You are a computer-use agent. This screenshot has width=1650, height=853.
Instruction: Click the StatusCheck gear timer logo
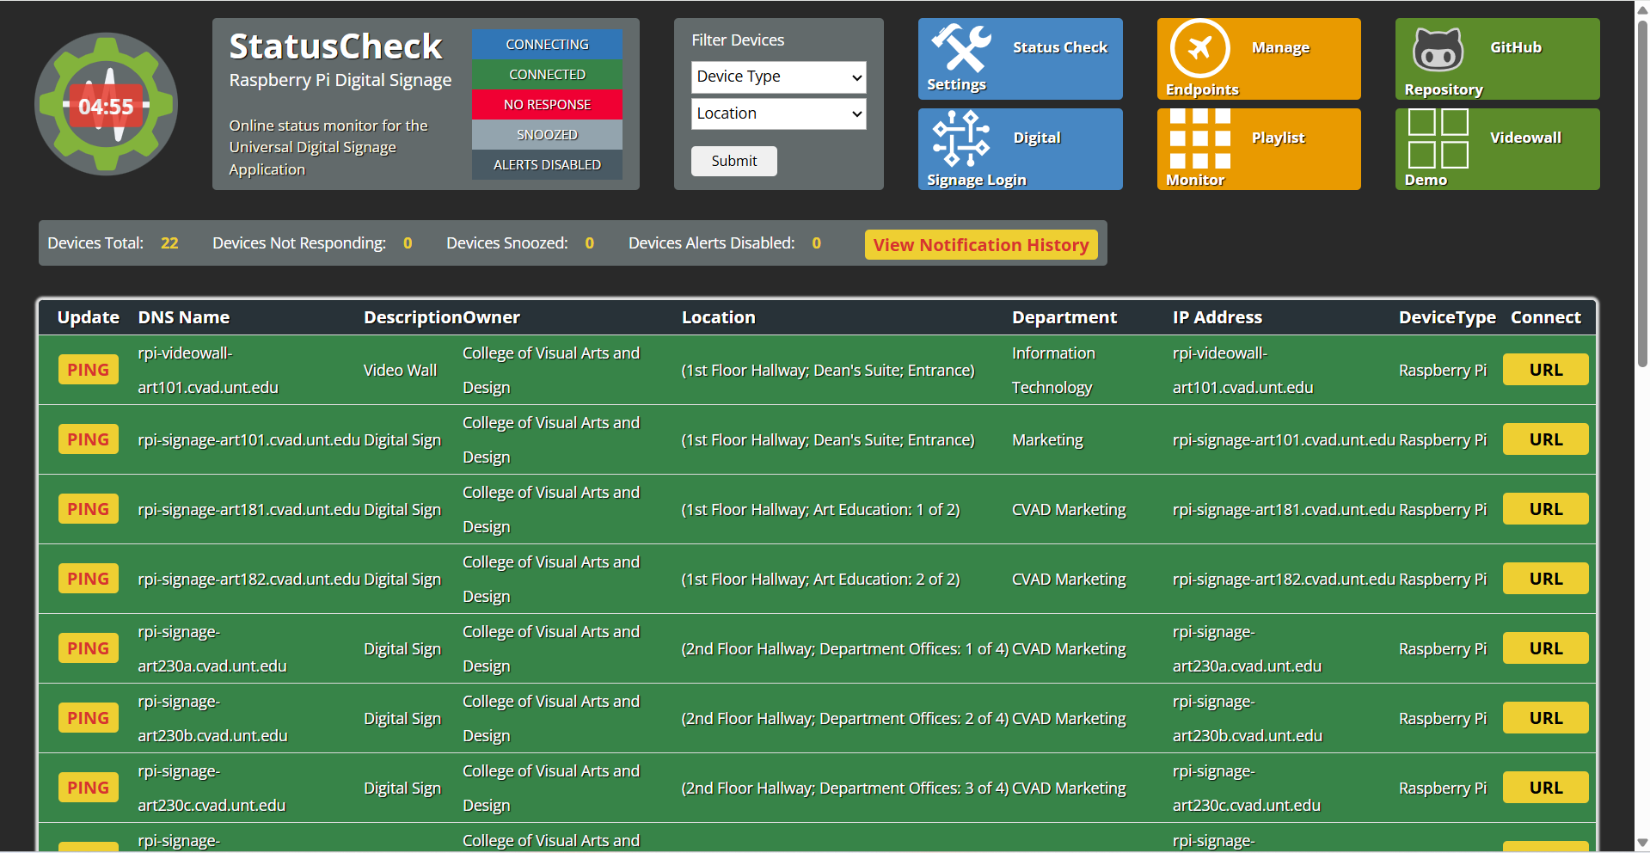(x=106, y=103)
